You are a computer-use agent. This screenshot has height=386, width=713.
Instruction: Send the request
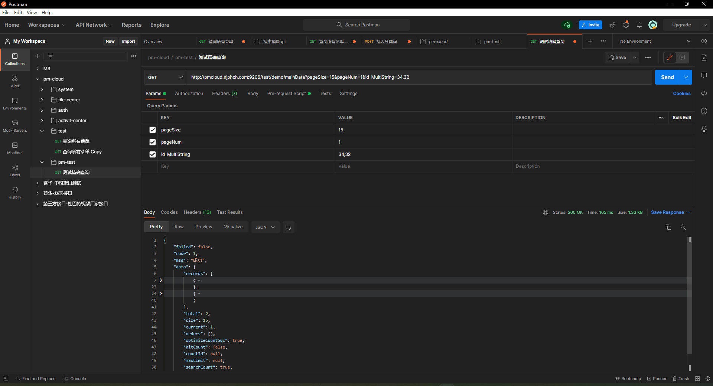click(667, 77)
